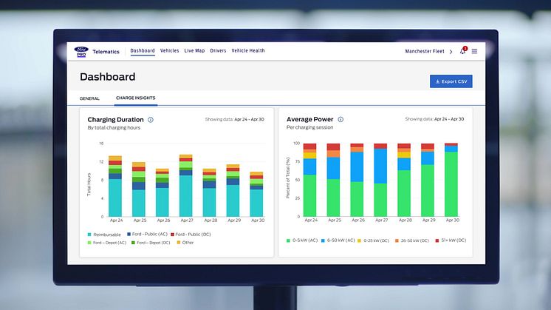Click info icon beside Charging Duration

151,119
